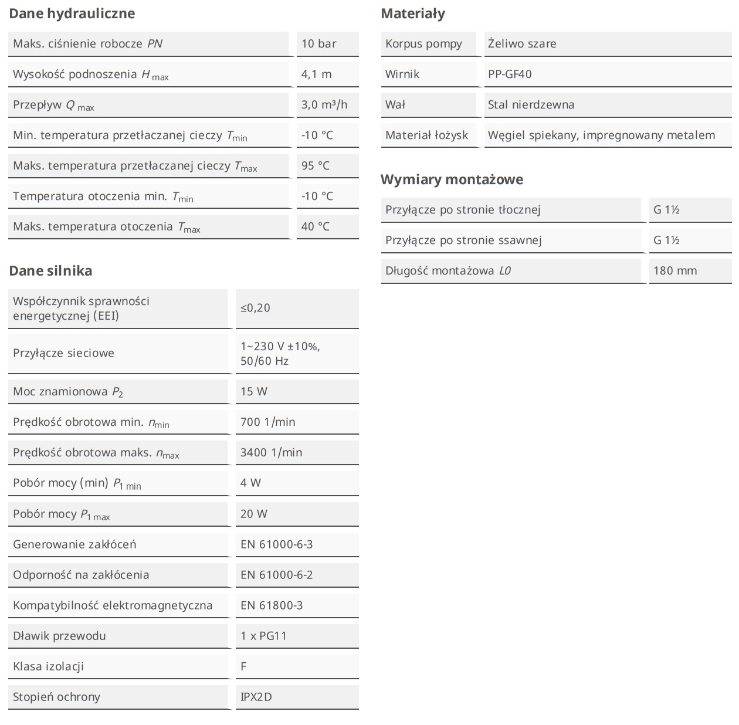Select the "IPX2D" protection rating value

coord(256,696)
